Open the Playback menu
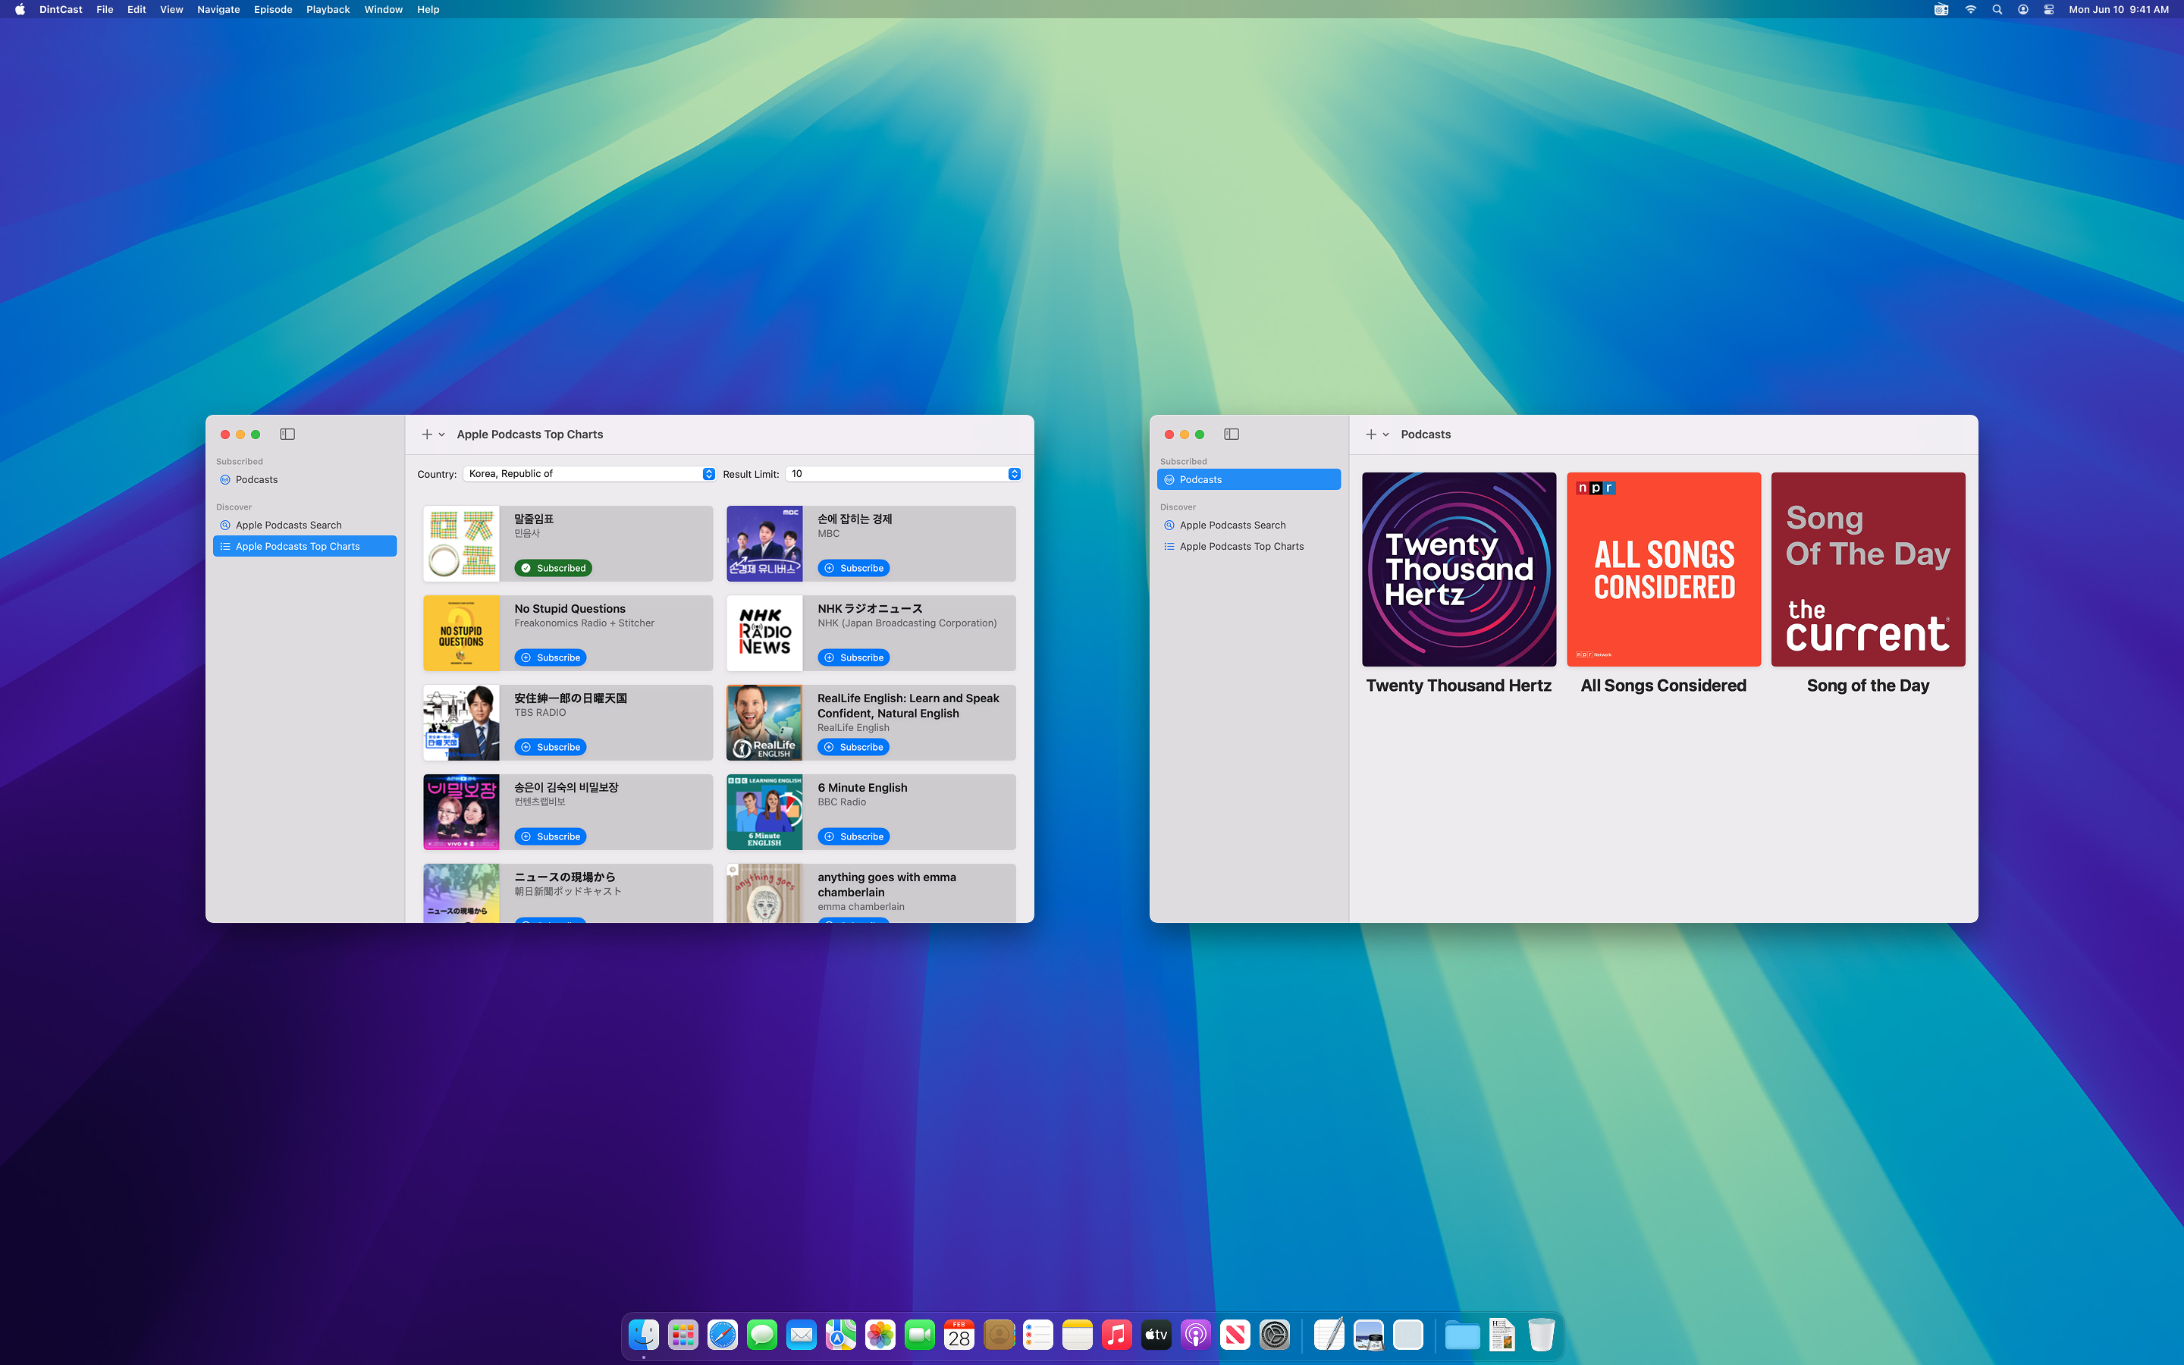This screenshot has height=1365, width=2184. (328, 9)
